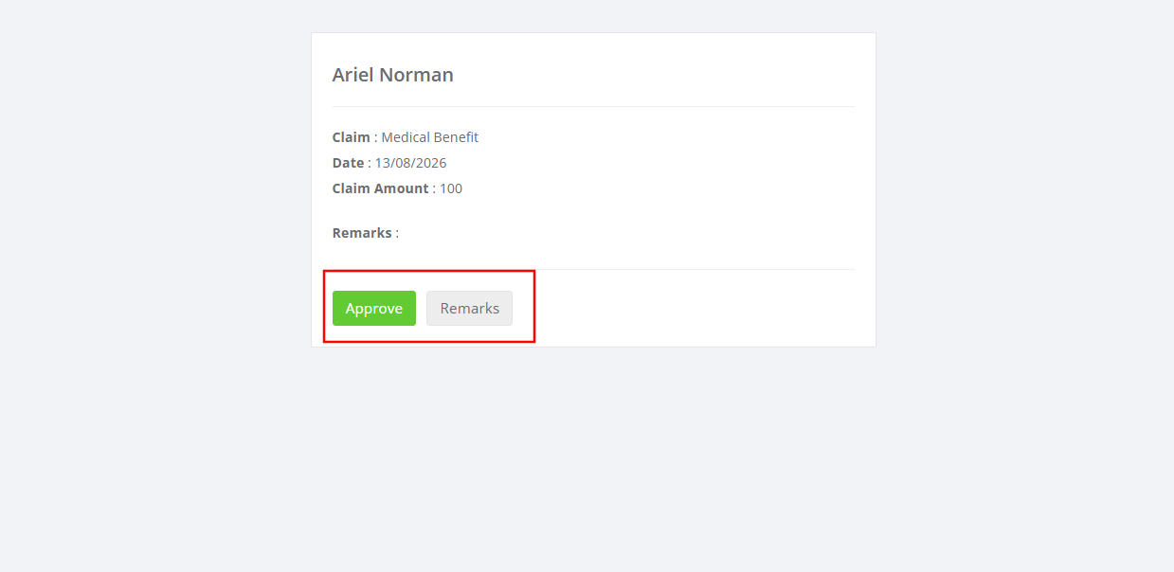Viewport: 1174px width, 572px height.
Task: Click the Claim Amount label
Action: coord(380,188)
